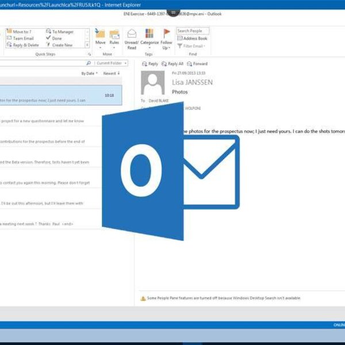Open email 'I'll be out this afternoon'
Image resolution: width=345 pixels, height=345 pixels.
(x=51, y=198)
